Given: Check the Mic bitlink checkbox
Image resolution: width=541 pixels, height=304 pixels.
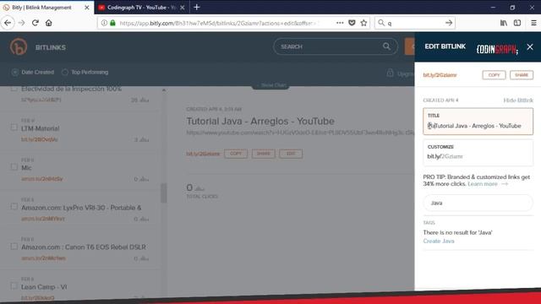Looking at the screenshot, I should [14, 167].
